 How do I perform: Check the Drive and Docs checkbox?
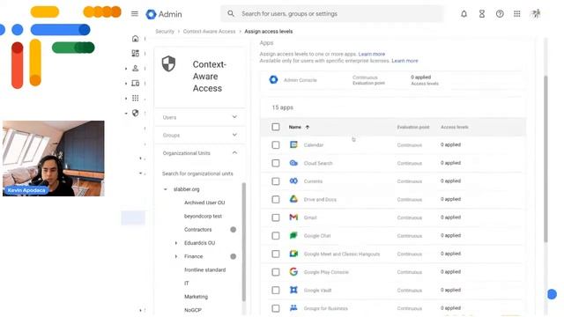point(276,199)
